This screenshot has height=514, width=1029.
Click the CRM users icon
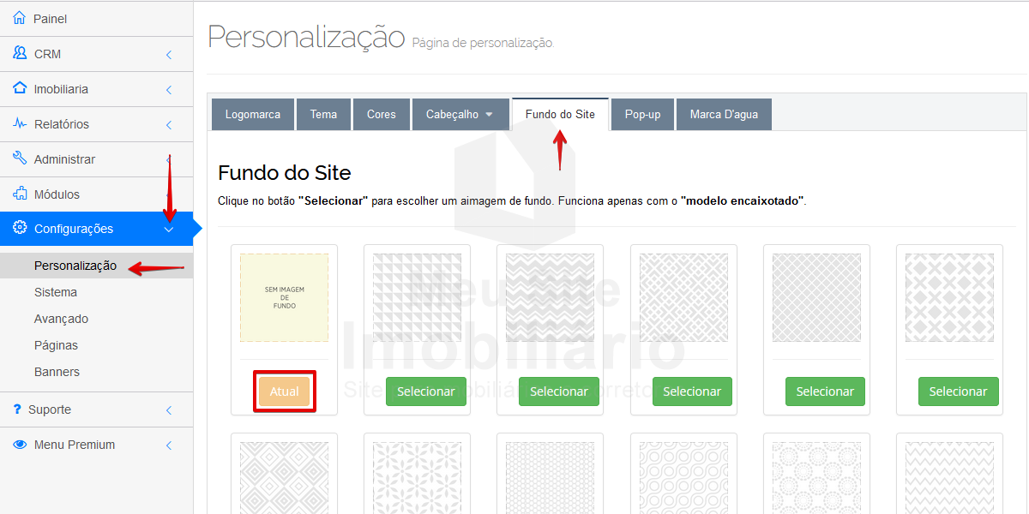[x=20, y=53]
